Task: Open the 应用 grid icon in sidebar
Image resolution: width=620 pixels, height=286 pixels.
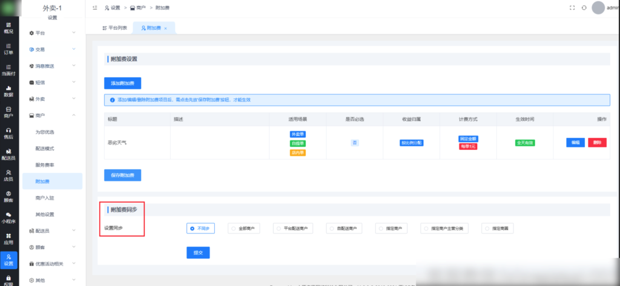Action: (x=8, y=238)
